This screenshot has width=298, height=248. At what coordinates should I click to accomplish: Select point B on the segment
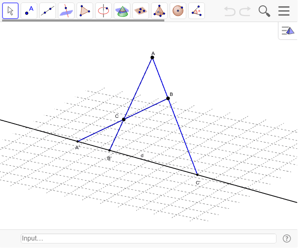pos(168,98)
